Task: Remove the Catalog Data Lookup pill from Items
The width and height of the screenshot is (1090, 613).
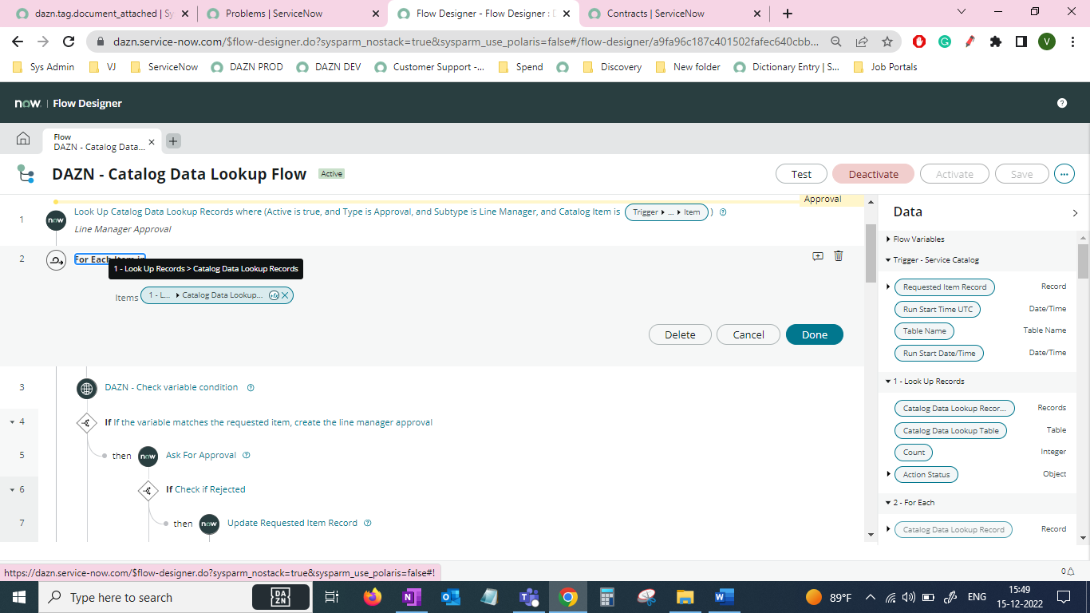Action: coord(285,295)
